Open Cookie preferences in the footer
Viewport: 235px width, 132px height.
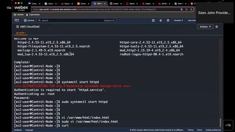tap(213, 130)
